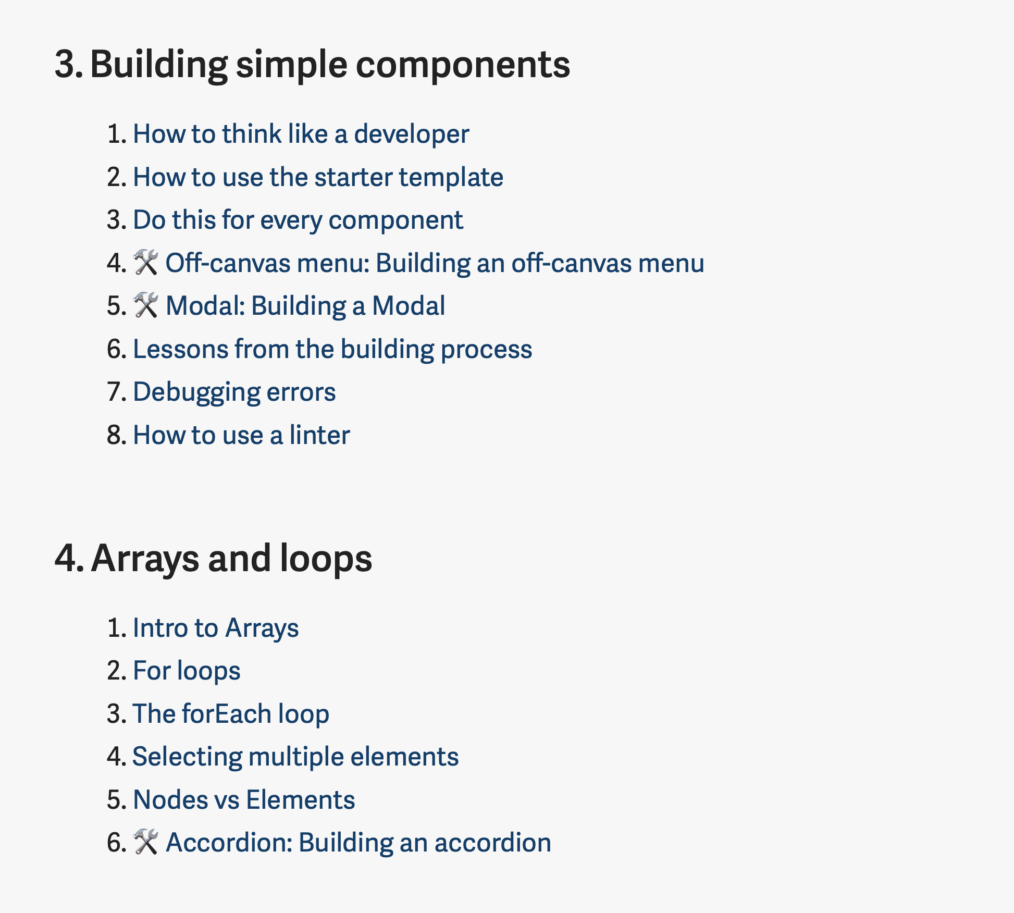Image resolution: width=1014 pixels, height=913 pixels.
Task: Open "Selecting multiple elements" lesson
Action: click(295, 757)
